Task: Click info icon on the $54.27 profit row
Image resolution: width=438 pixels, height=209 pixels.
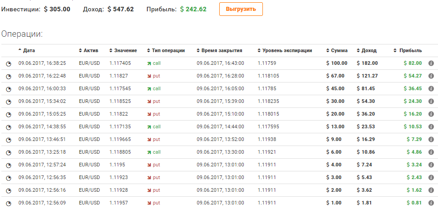Action: [431, 76]
